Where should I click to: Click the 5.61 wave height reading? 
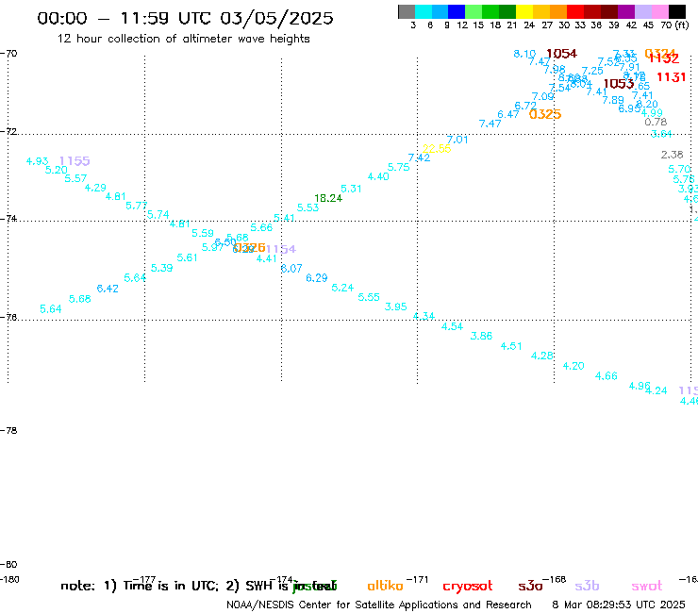click(x=187, y=257)
